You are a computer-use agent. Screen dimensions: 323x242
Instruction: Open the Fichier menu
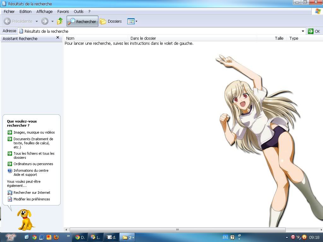[x=9, y=11]
